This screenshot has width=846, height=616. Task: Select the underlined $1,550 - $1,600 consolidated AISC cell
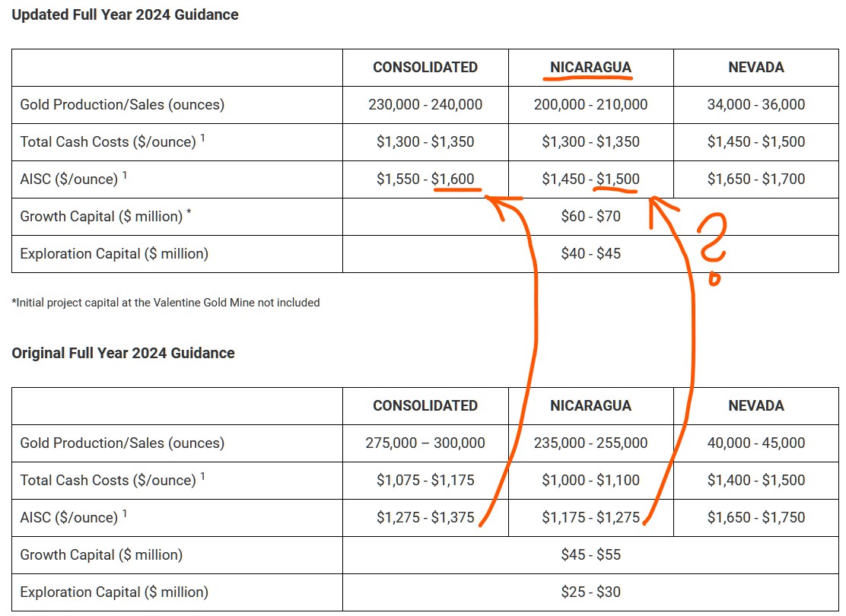[425, 179]
